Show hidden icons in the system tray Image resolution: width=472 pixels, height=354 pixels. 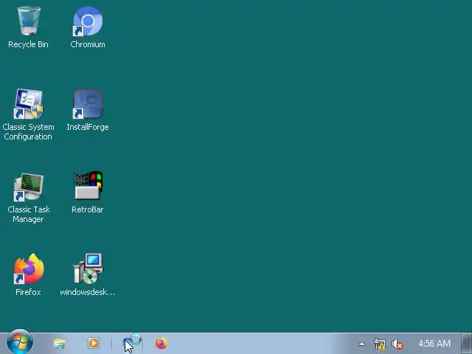point(362,344)
